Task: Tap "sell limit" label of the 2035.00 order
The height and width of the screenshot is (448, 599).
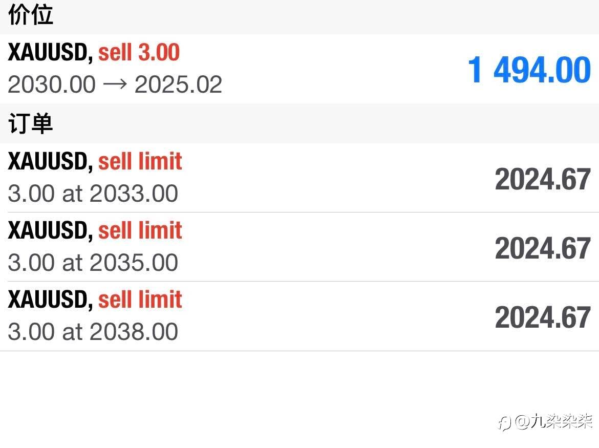Action: tap(140, 230)
